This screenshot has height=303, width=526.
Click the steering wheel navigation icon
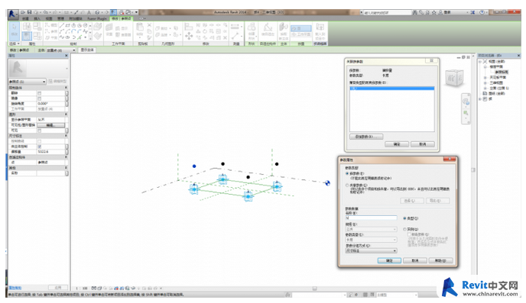click(x=466, y=102)
